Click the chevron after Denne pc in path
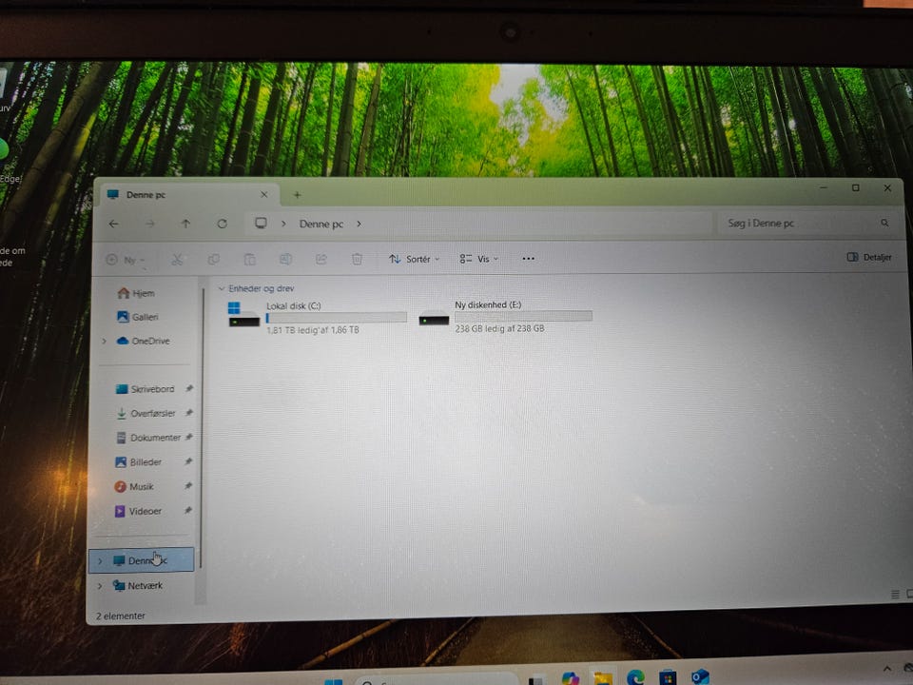 click(x=359, y=224)
